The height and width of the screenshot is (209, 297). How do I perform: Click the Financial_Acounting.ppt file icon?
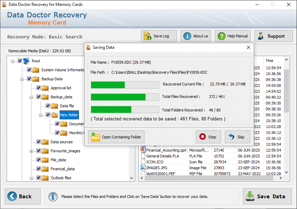143,150
